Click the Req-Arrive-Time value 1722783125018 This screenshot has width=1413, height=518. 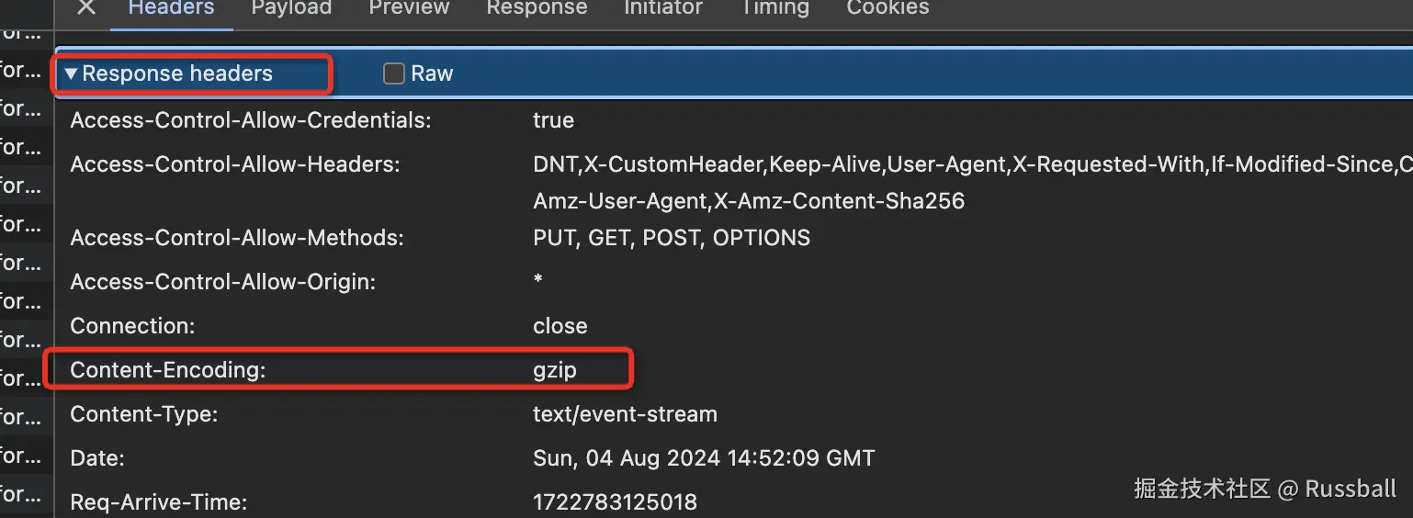615,502
